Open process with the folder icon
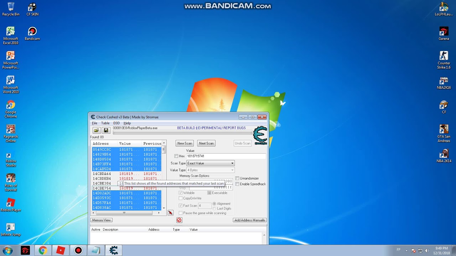The image size is (456, 256). (x=97, y=130)
